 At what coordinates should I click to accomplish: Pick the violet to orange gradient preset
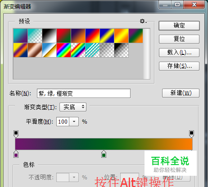(78, 36)
